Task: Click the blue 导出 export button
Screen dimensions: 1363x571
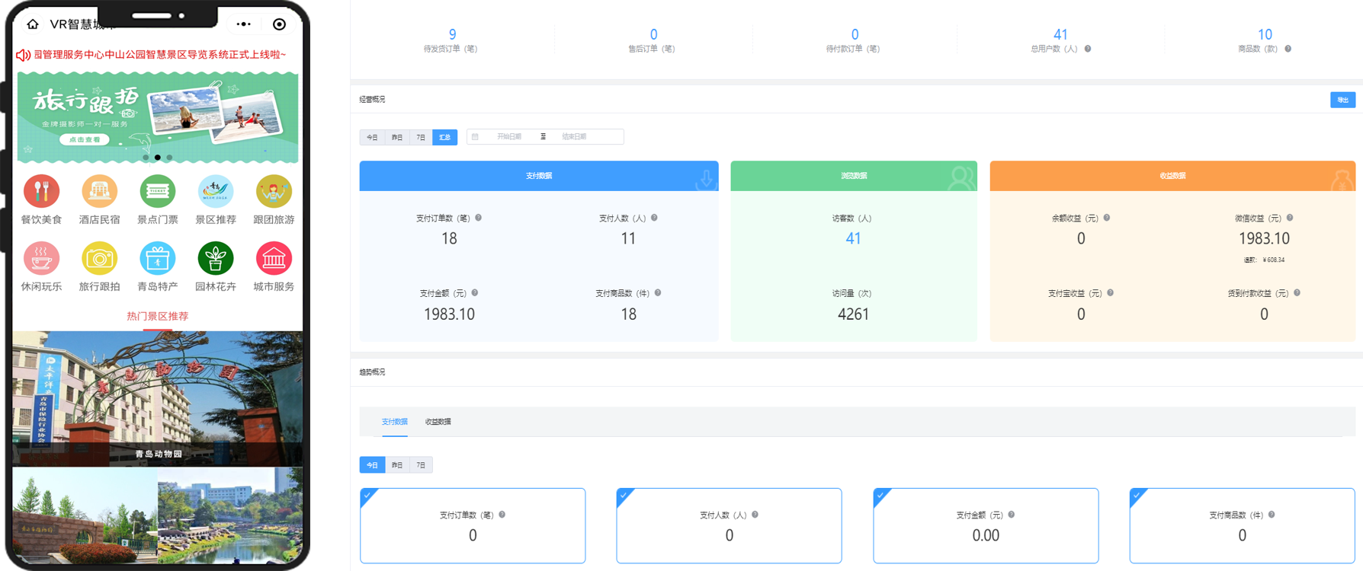Action: click(x=1342, y=100)
